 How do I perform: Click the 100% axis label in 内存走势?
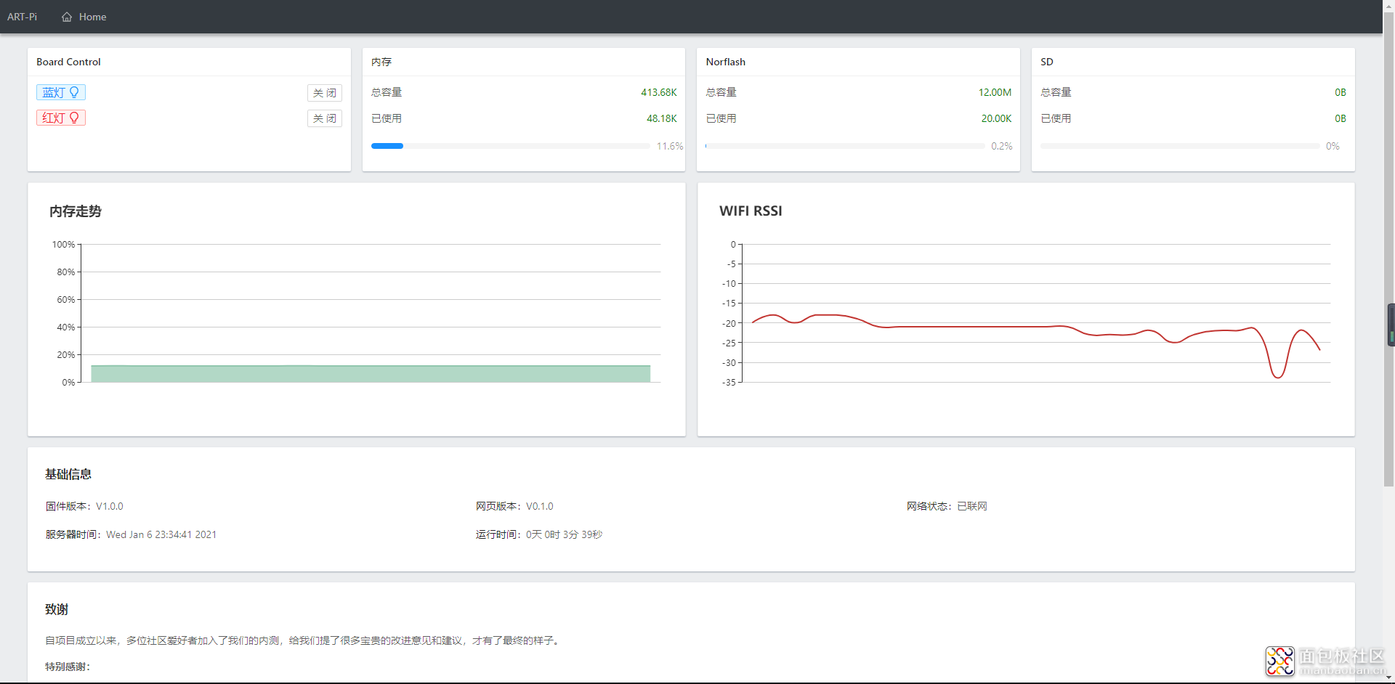click(x=63, y=245)
